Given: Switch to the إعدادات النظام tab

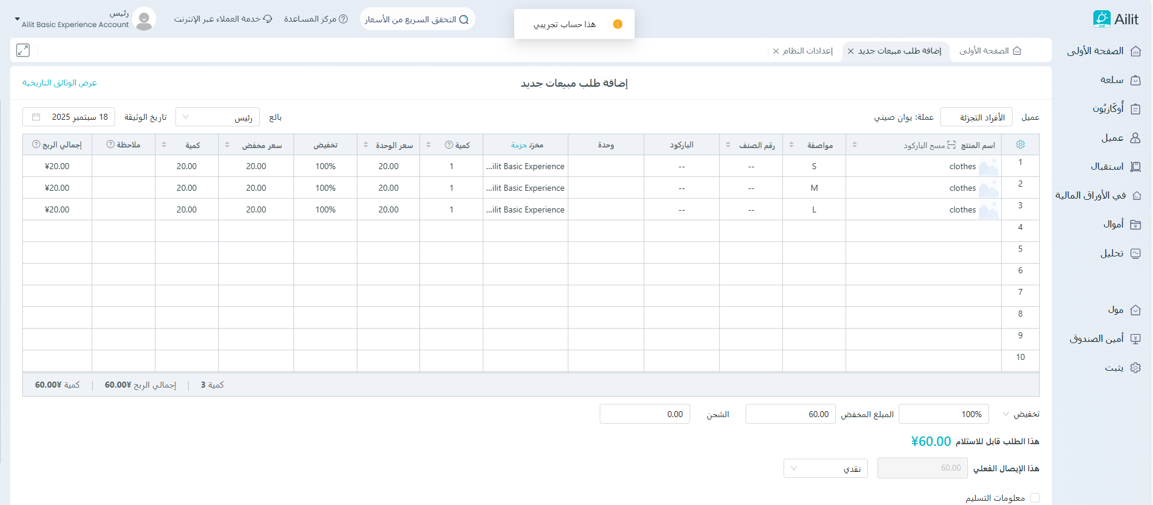Looking at the screenshot, I should pyautogui.click(x=807, y=51).
